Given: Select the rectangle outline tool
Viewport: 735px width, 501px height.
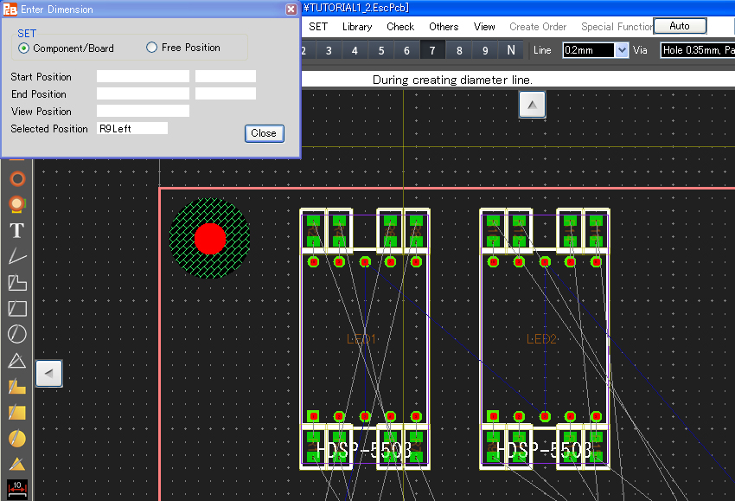Looking at the screenshot, I should coord(17,308).
